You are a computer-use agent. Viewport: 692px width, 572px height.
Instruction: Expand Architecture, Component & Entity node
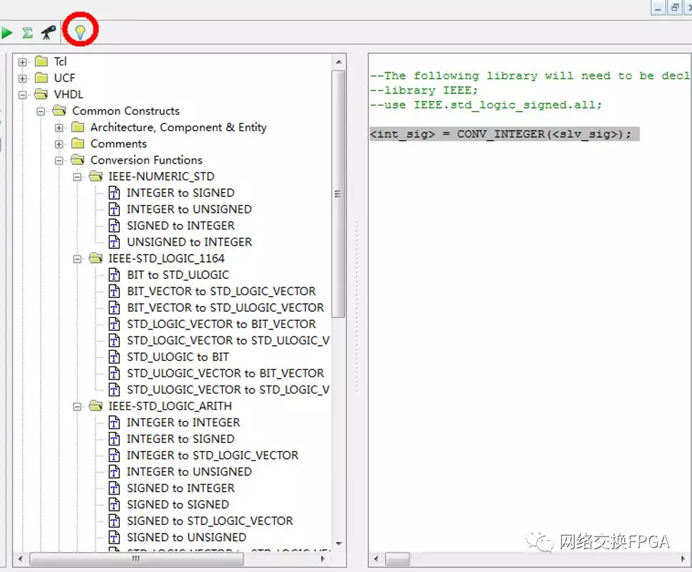pos(58,128)
